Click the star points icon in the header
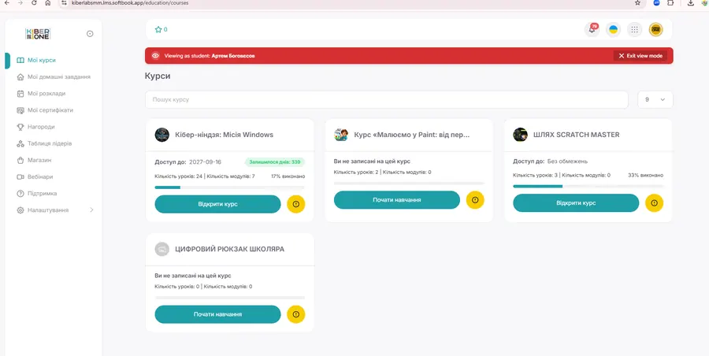 (158, 29)
